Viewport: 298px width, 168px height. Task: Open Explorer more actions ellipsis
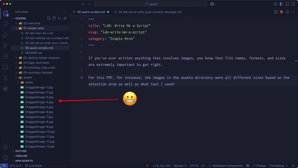point(65,12)
